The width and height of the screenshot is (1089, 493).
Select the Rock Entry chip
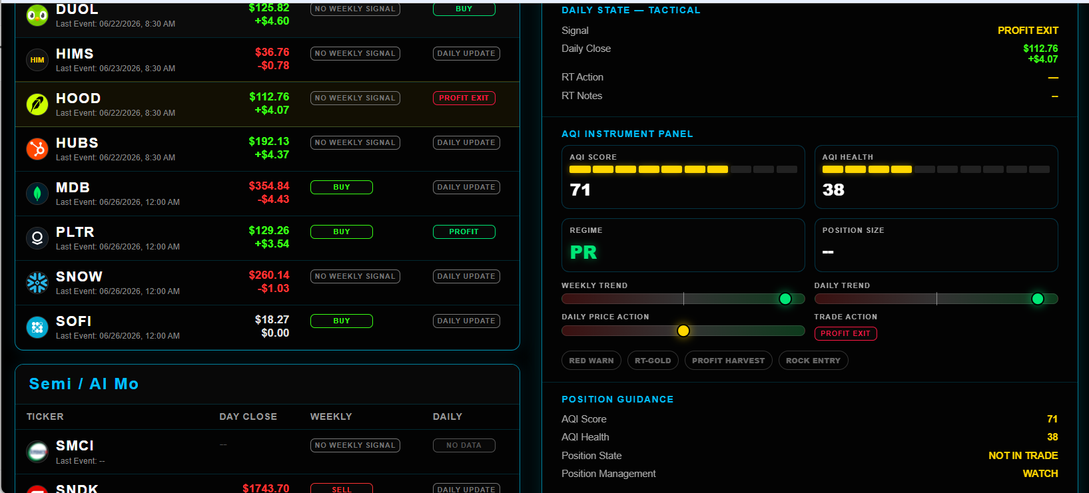coord(813,361)
